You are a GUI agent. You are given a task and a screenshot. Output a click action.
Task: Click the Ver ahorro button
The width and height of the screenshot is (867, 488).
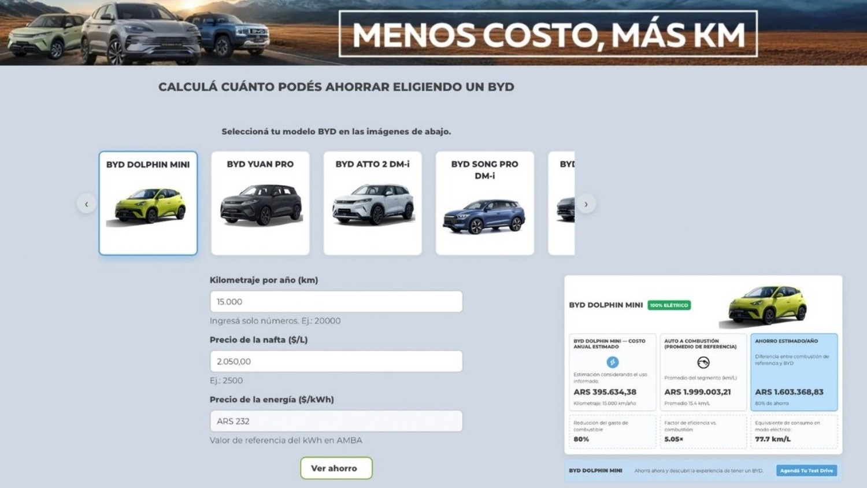click(336, 468)
